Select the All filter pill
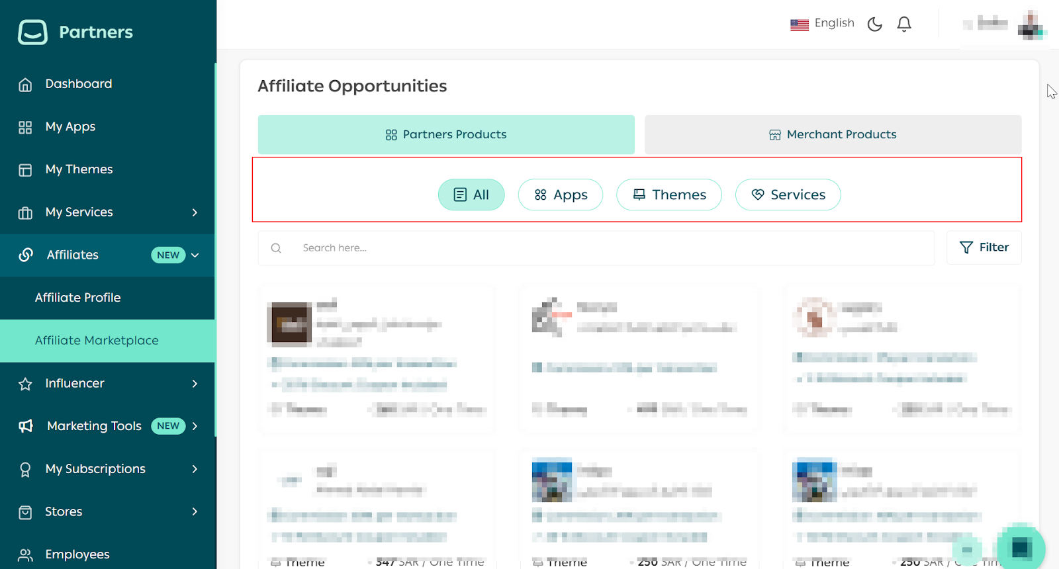 471,195
